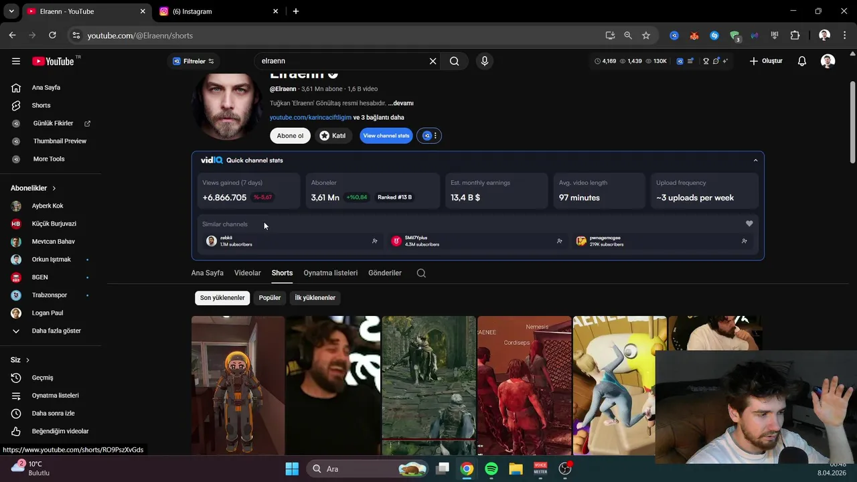This screenshot has width=857, height=482.
Task: Open vidIQ list icon in header
Action: point(690,61)
